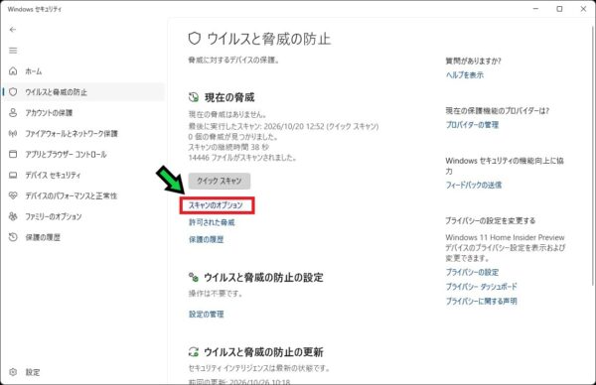Click the 現在の脅威はありません status text
Screen dimensions: 596x385
(x=227, y=114)
